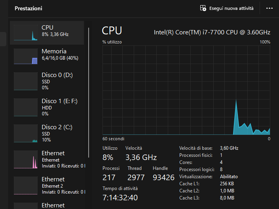Click the Cache L2 value 1,0 MB
The image size is (279, 209).
[227, 191]
